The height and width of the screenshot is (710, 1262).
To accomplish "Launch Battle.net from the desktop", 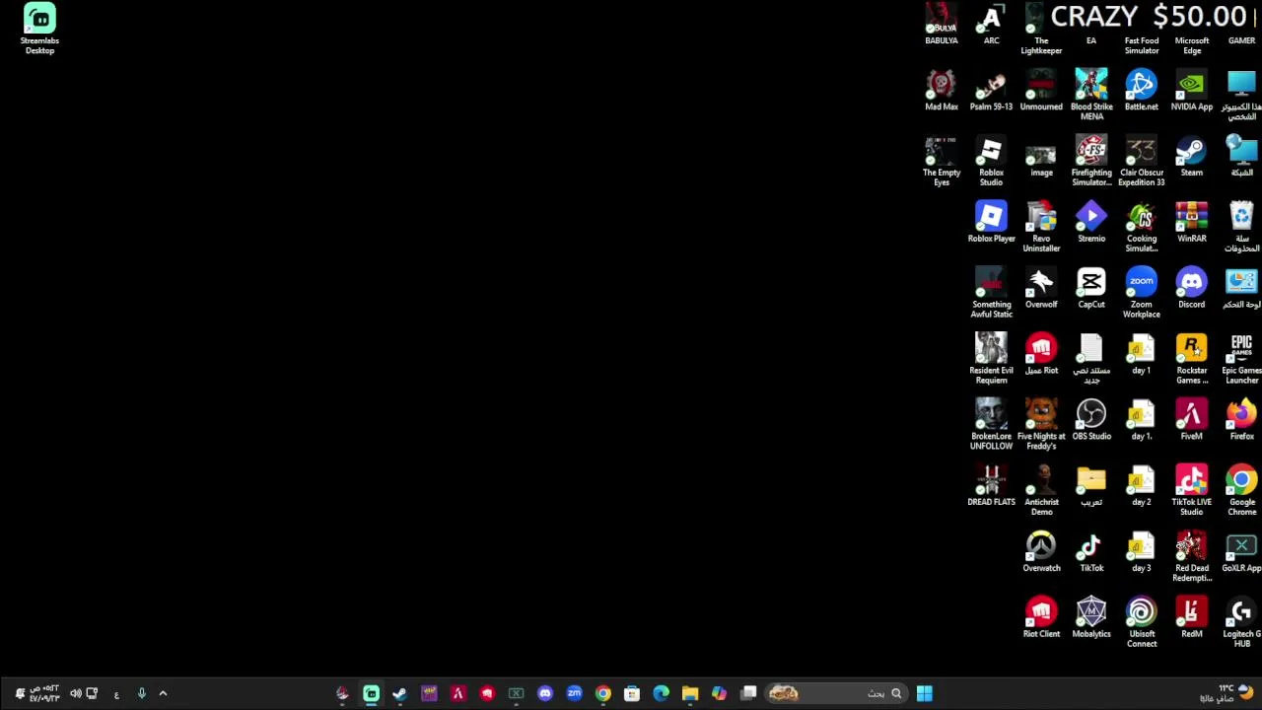I will 1142,90.
